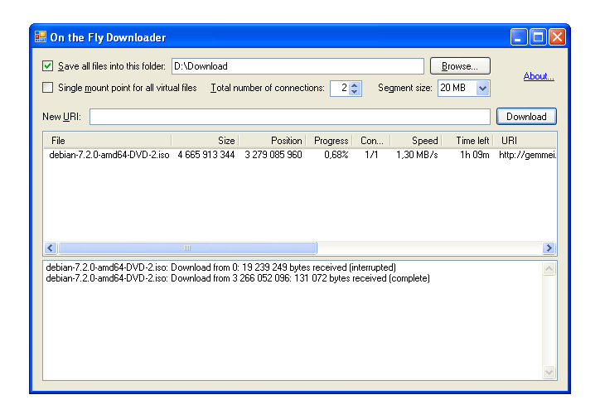Screen dimensions: 600x414
Task: Open the About... link
Action: point(539,76)
